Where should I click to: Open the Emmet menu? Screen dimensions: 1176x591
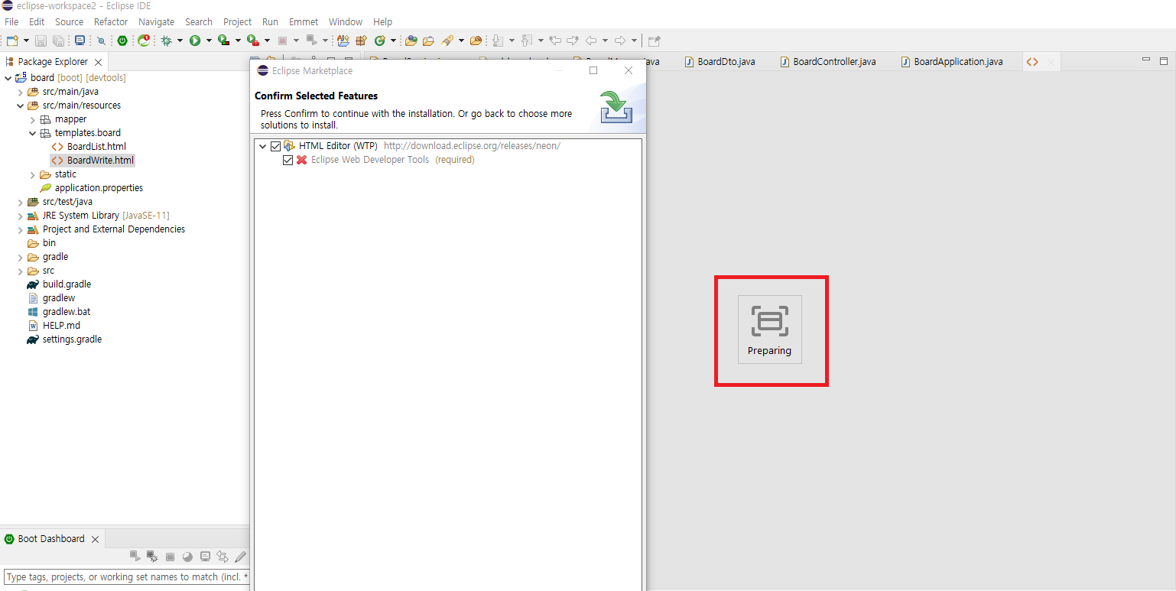point(304,21)
